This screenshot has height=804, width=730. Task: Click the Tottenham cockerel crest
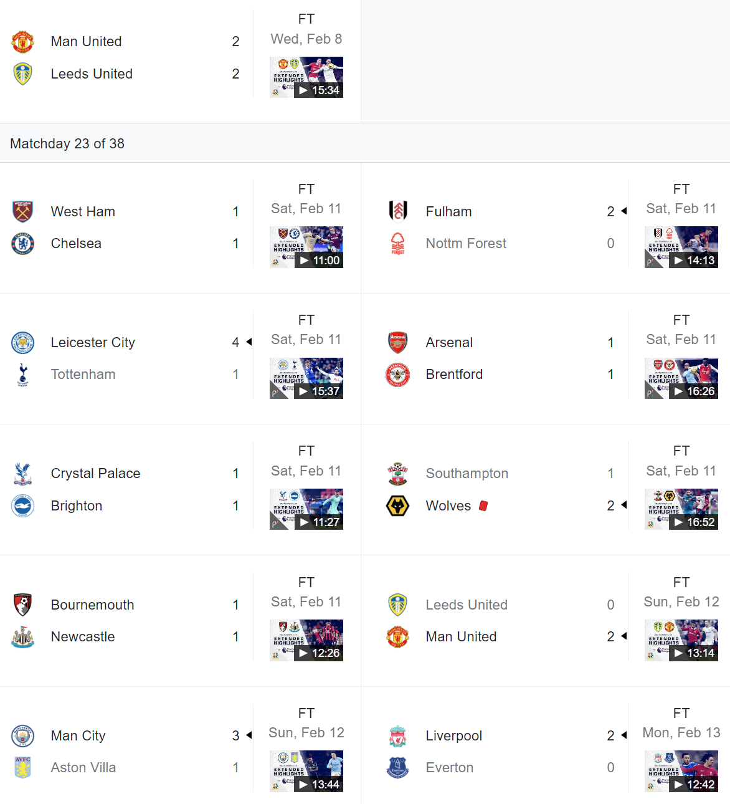[x=22, y=374]
